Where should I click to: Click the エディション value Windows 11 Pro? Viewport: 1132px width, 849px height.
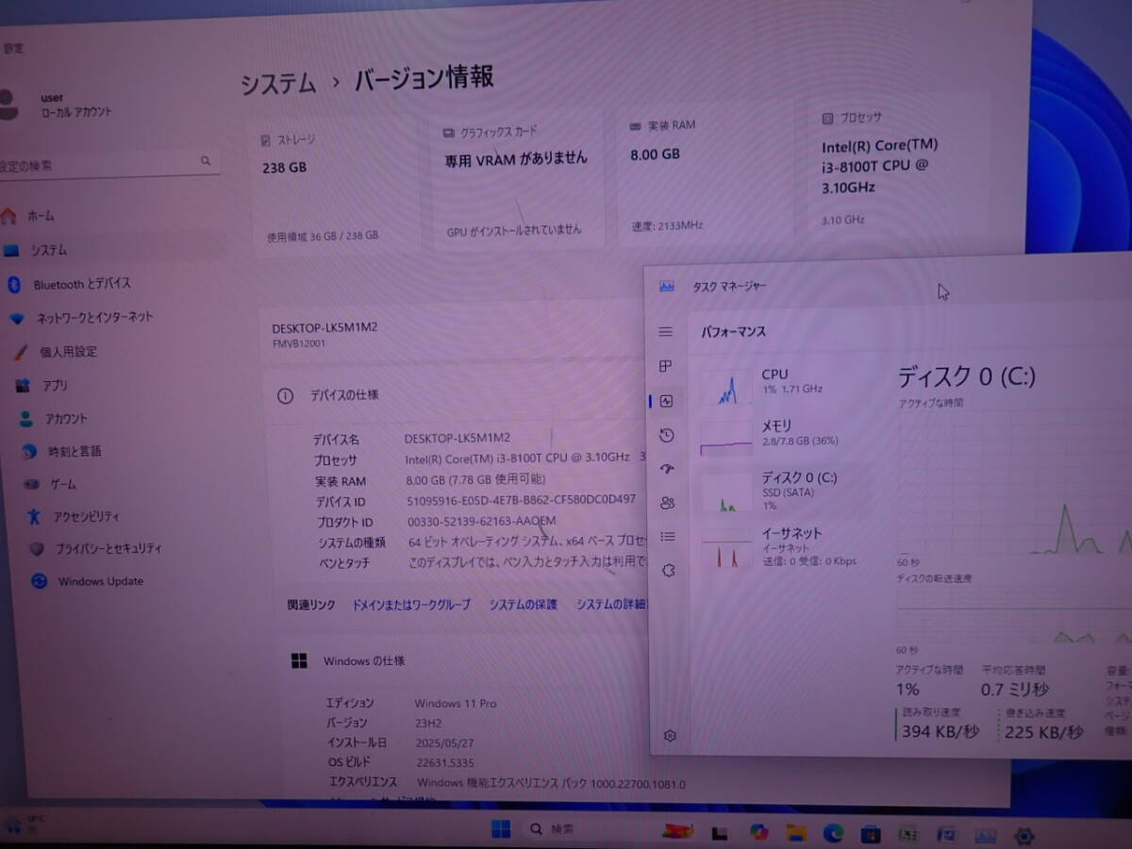pos(456,704)
